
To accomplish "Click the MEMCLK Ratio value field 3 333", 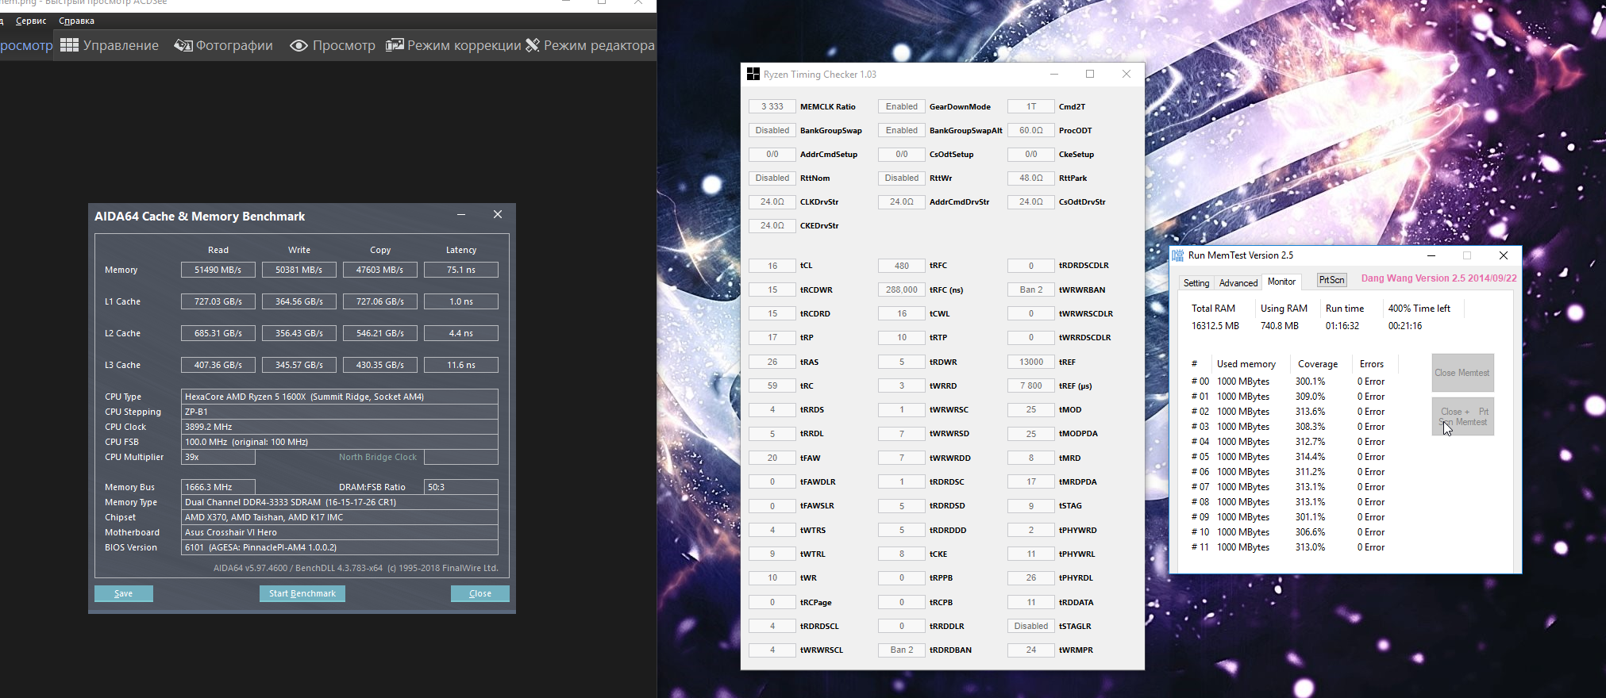I will (772, 106).
